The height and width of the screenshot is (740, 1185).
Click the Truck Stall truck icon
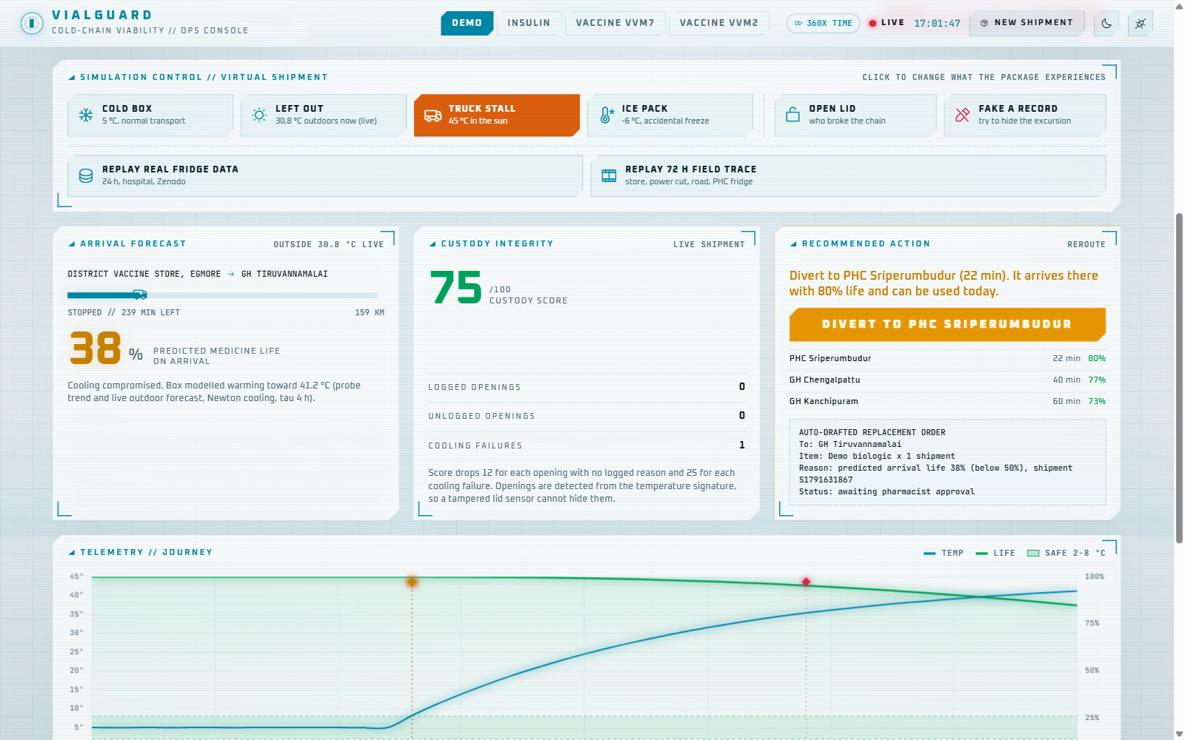[433, 115]
